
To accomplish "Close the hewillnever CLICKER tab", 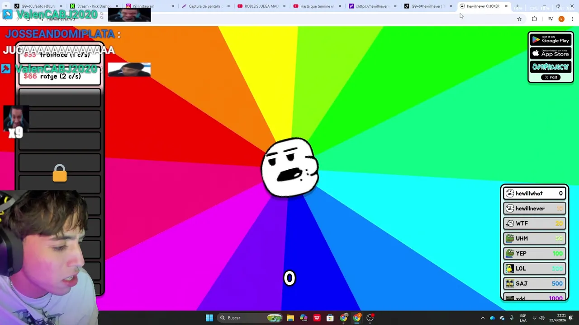I will tap(506, 6).
